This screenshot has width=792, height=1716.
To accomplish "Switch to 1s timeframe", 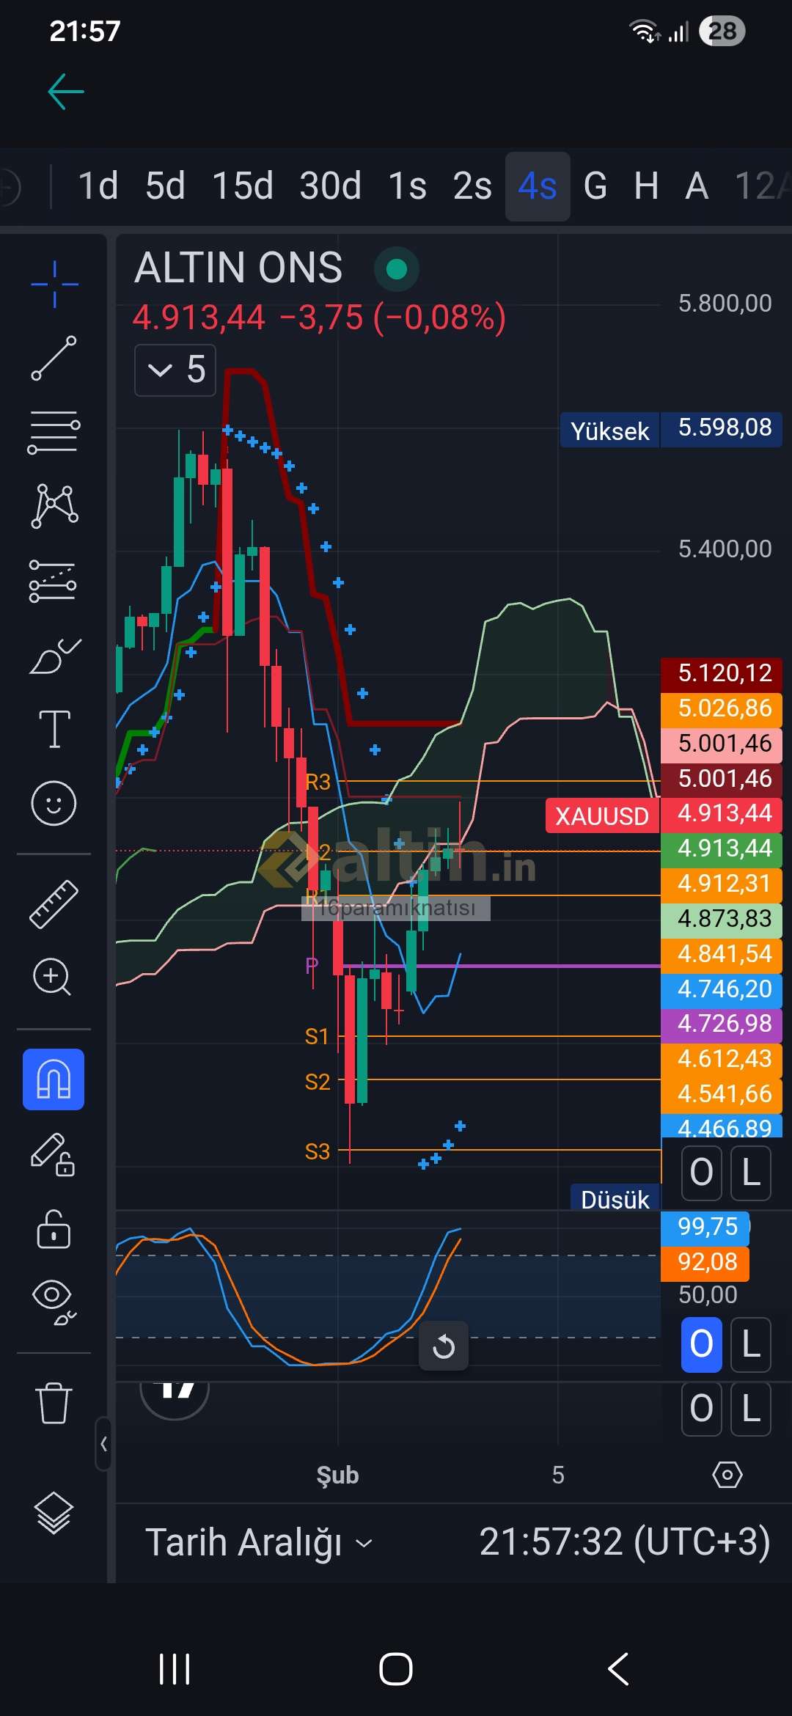I will [x=407, y=186].
